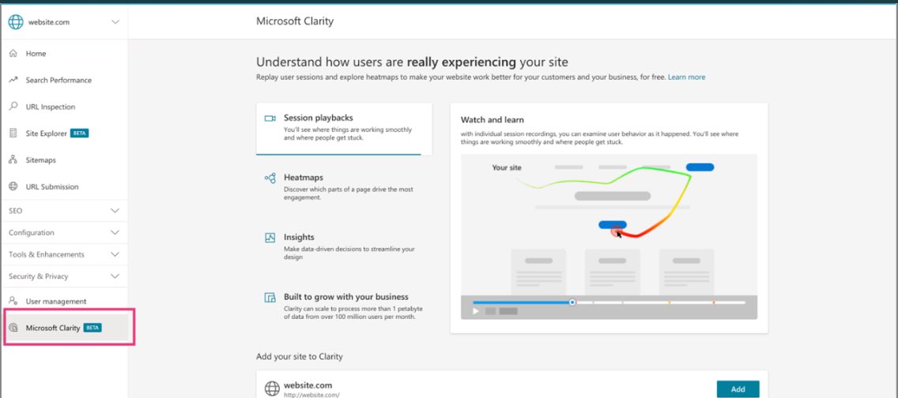Follow the Learn more link
The height and width of the screenshot is (398, 898).
click(687, 77)
